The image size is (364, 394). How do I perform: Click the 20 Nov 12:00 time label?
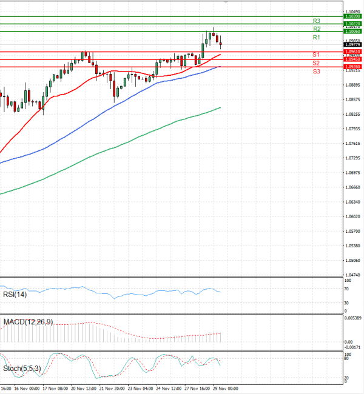pos(84,389)
